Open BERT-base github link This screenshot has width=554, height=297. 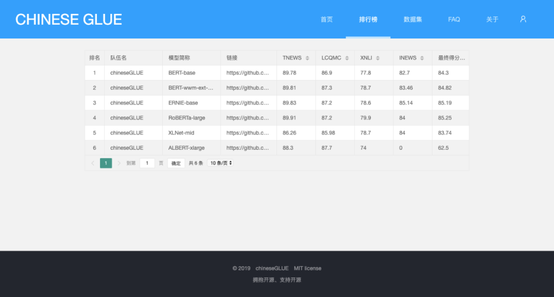pos(248,73)
